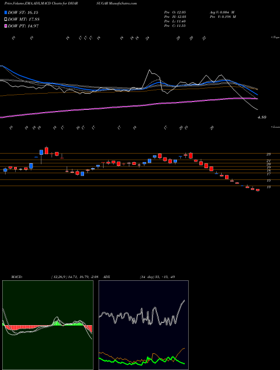The height and width of the screenshot is (370, 280).
Task: Click the 'MACD:' panel heading
Action: (16, 276)
